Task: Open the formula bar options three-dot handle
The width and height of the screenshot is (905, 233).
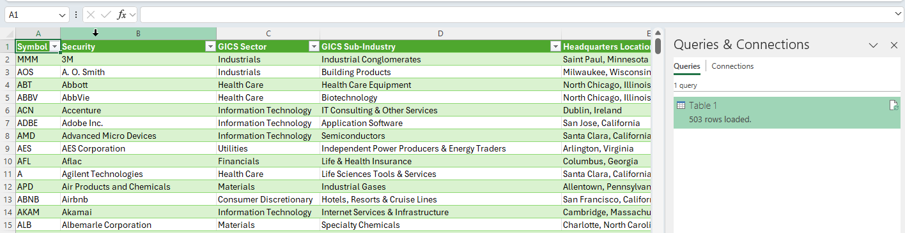Action: click(77, 15)
